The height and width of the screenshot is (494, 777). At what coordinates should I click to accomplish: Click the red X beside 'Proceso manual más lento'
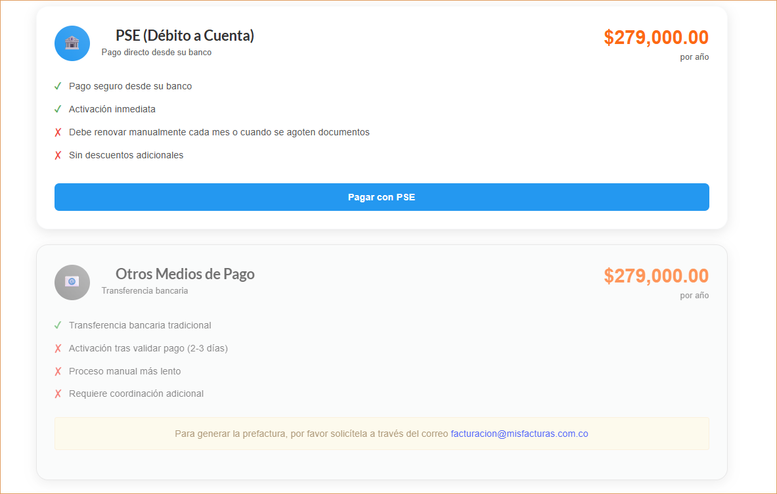pyautogui.click(x=58, y=371)
